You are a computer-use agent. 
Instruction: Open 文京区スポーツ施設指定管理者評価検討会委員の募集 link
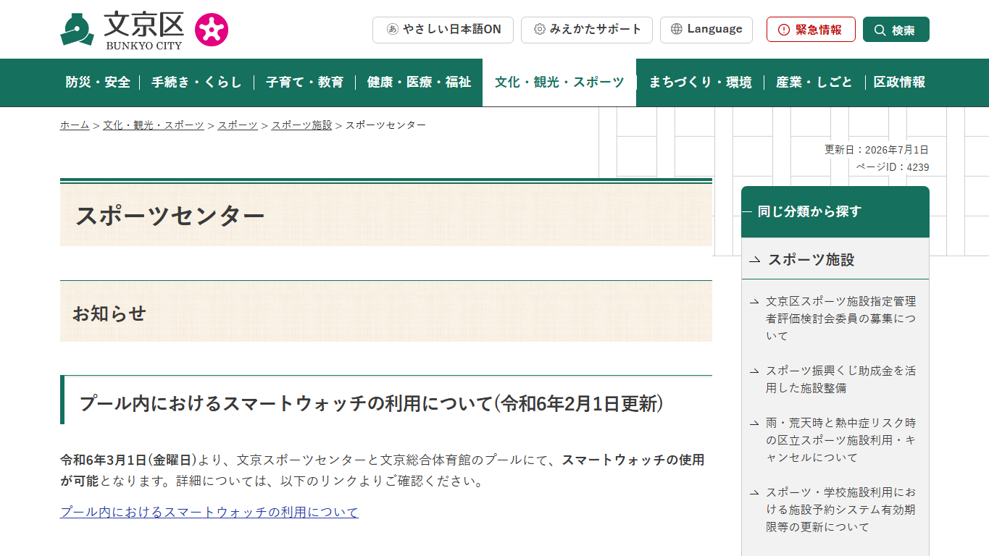point(840,319)
